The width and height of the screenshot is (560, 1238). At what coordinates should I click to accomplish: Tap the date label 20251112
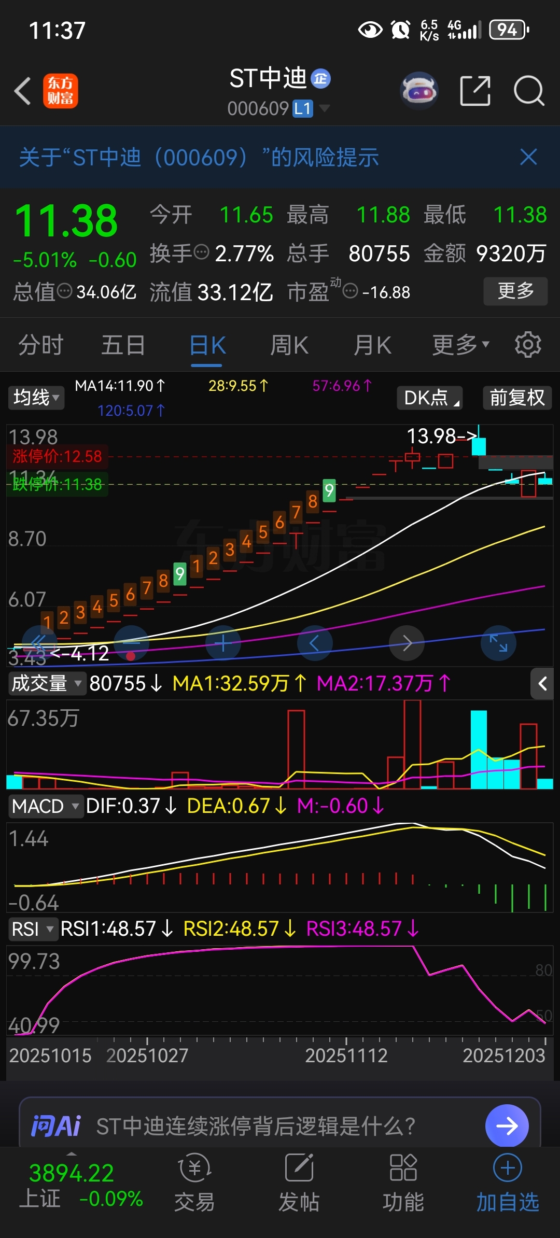pyautogui.click(x=346, y=1056)
